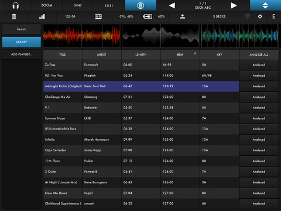Sort by LENGTH column header

point(141,55)
